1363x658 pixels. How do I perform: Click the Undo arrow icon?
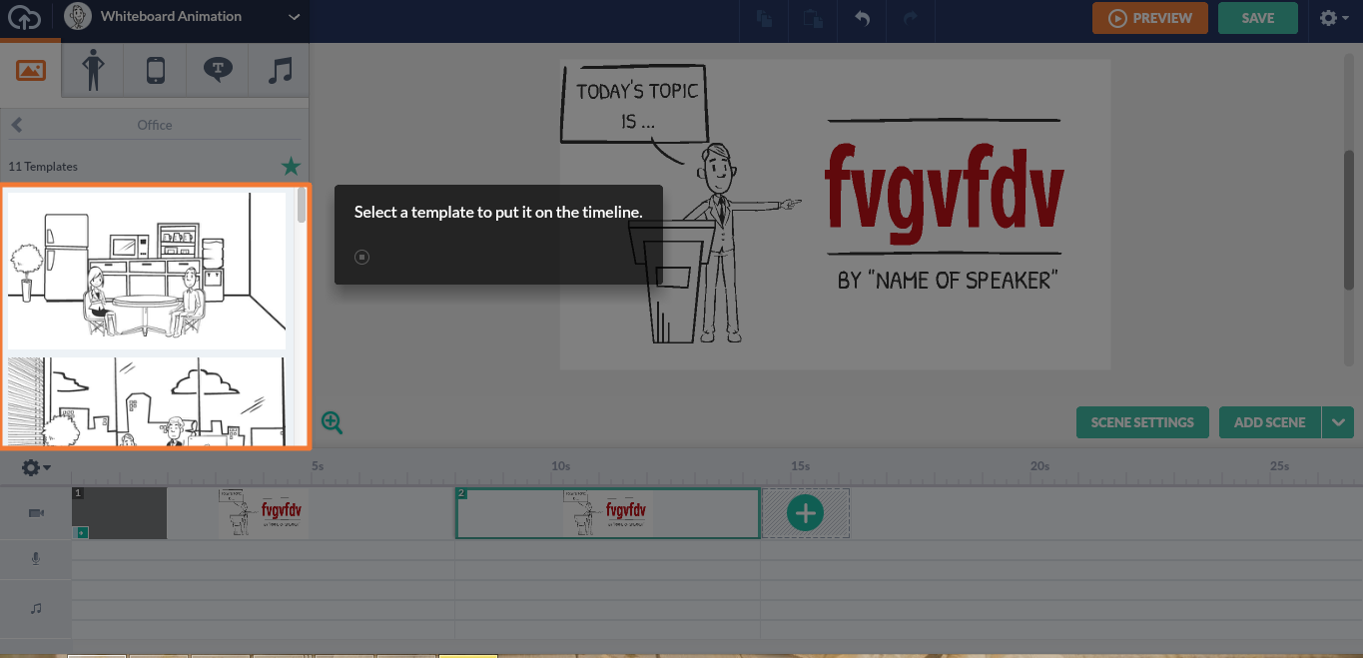coord(862,18)
